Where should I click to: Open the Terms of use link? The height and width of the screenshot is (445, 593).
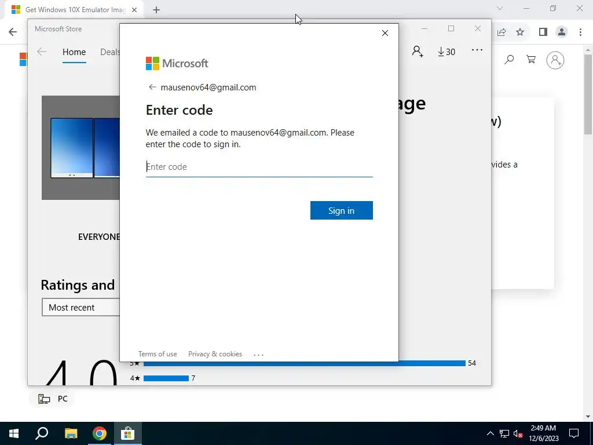158,354
